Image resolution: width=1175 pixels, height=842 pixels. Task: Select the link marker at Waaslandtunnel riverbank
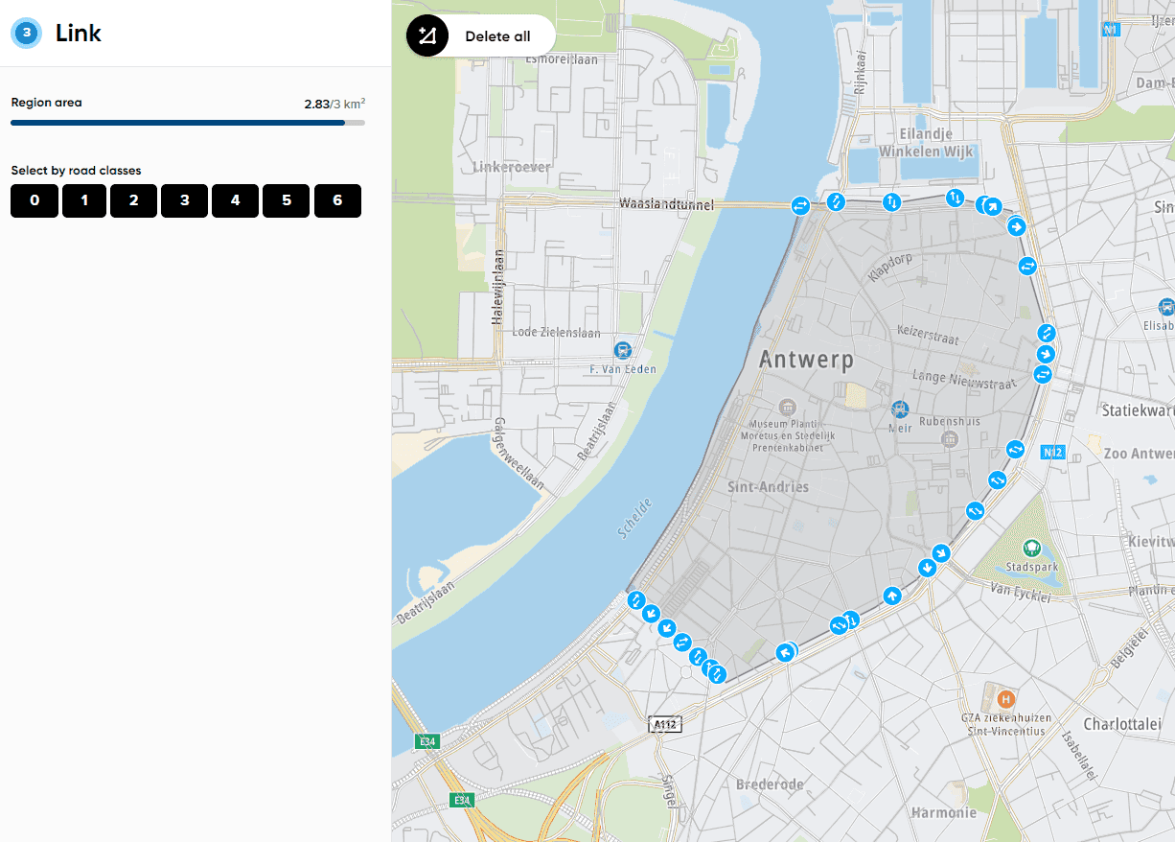click(x=800, y=205)
